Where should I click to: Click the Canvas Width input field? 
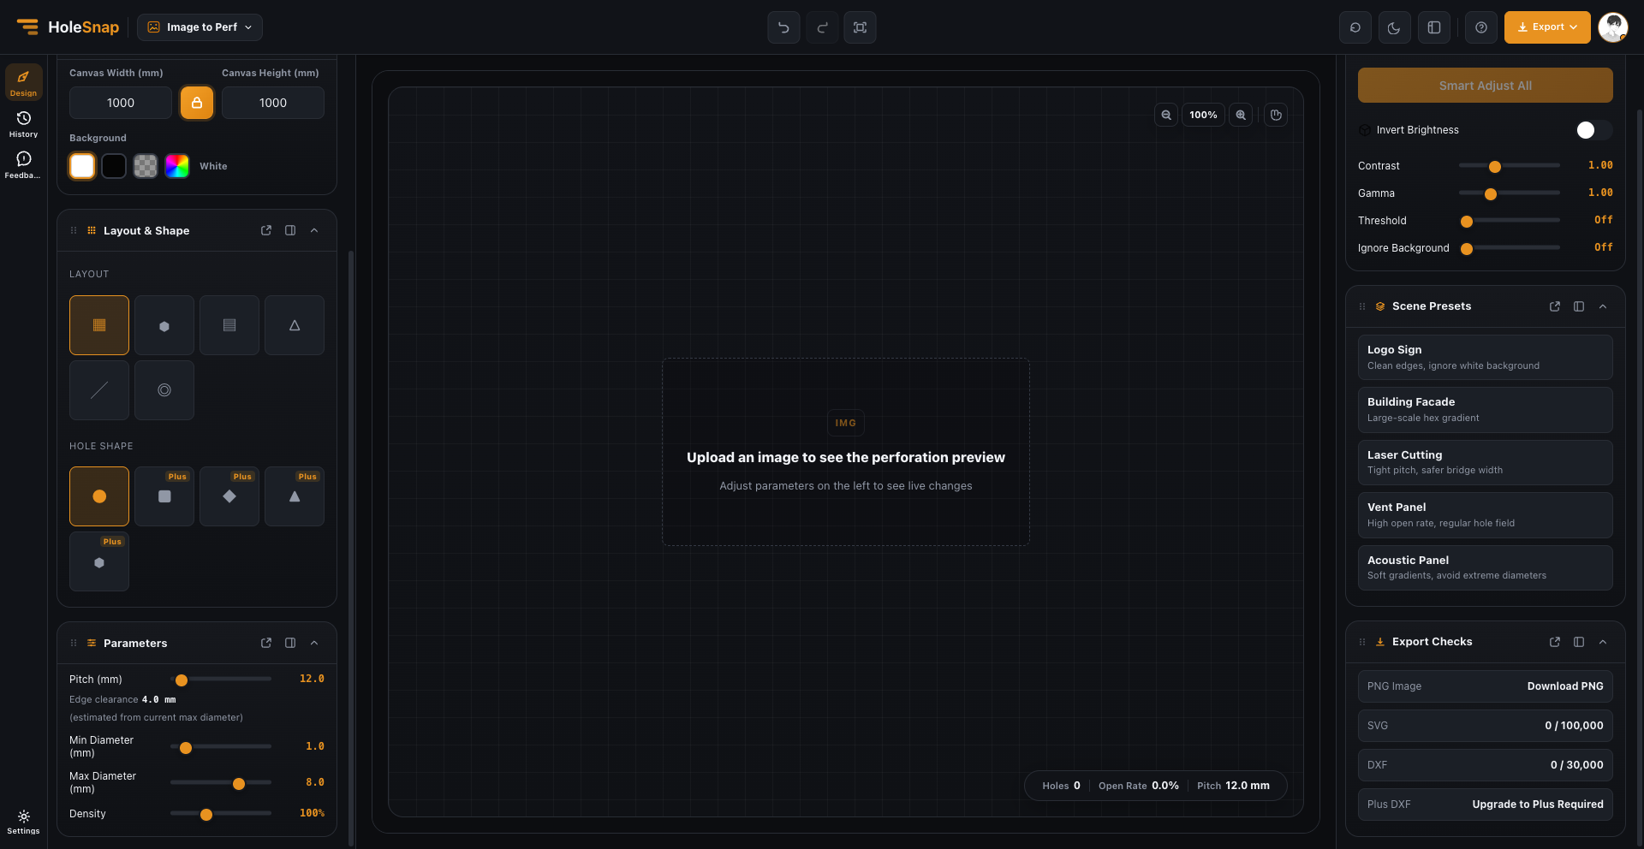point(121,103)
